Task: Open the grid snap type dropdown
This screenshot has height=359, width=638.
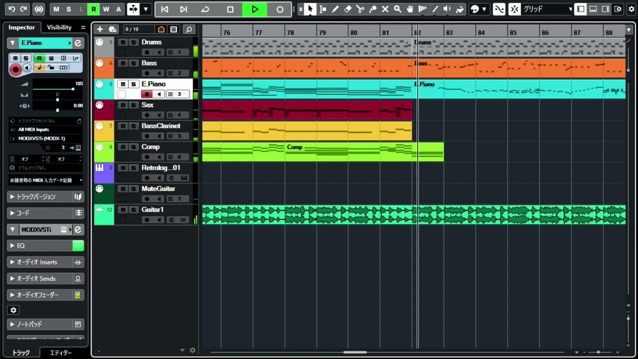Action: click(x=547, y=9)
